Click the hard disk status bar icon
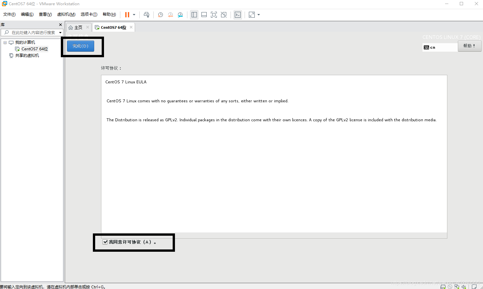483x289 pixels. 443,287
